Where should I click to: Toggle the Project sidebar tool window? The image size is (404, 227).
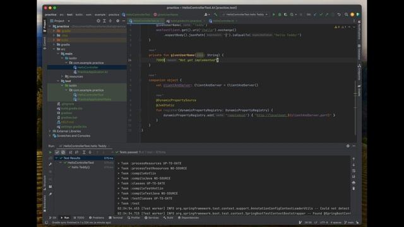point(45,26)
